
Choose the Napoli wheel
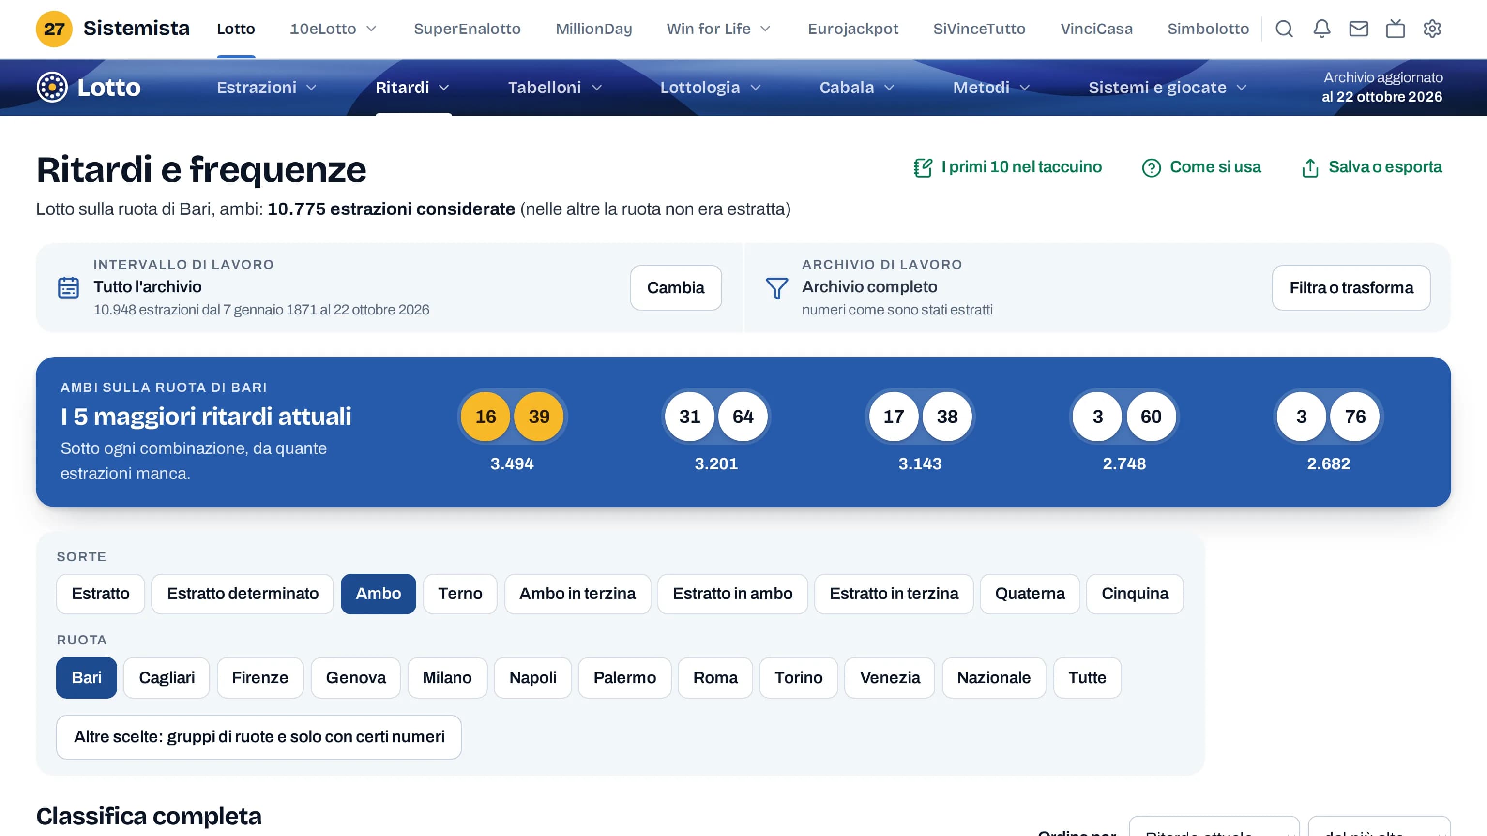pyautogui.click(x=533, y=677)
